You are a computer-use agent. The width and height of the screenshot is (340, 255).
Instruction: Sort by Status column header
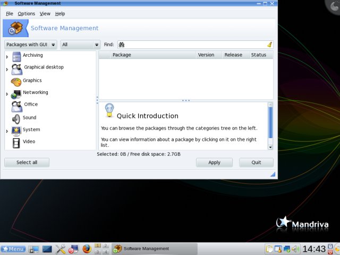click(261, 55)
